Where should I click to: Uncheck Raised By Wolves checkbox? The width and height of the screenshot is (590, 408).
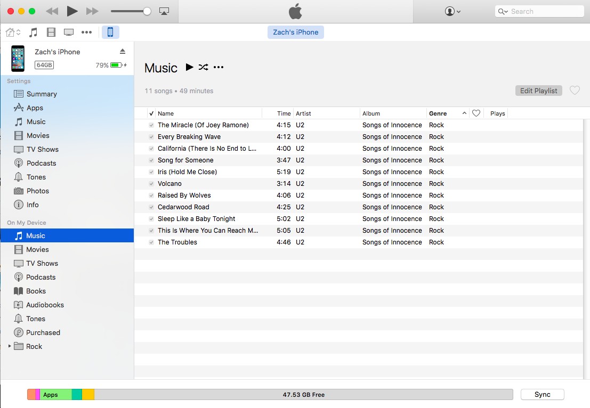point(151,195)
